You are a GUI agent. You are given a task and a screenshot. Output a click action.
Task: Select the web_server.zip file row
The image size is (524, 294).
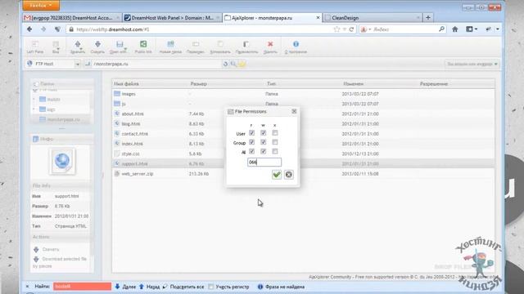coord(304,174)
